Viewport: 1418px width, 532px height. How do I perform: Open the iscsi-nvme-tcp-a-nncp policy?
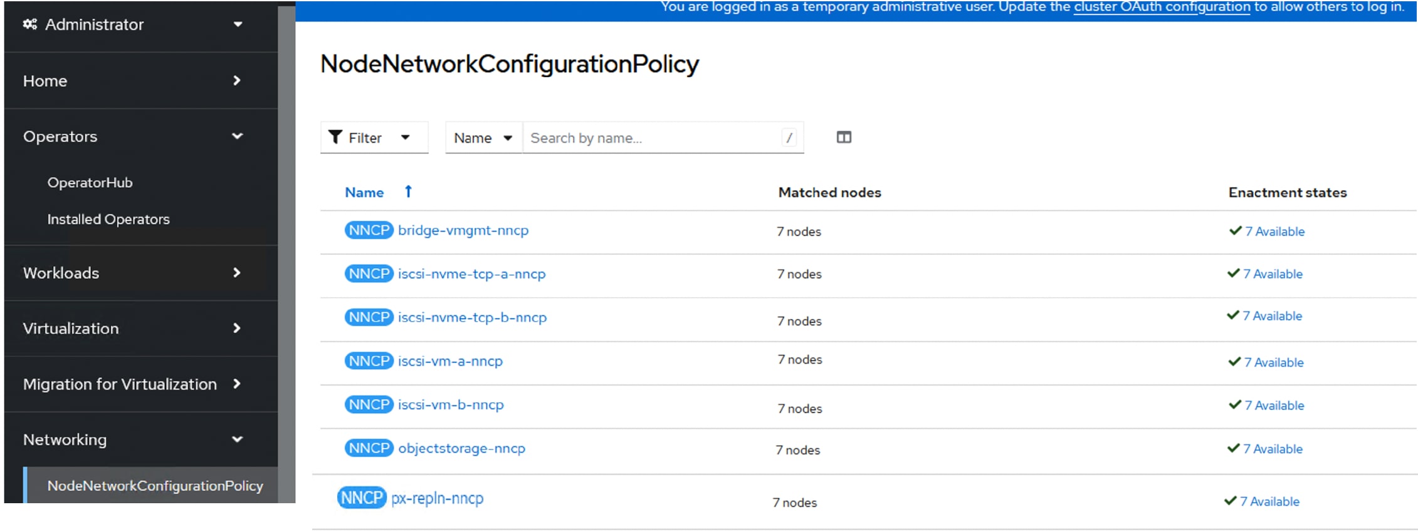471,274
